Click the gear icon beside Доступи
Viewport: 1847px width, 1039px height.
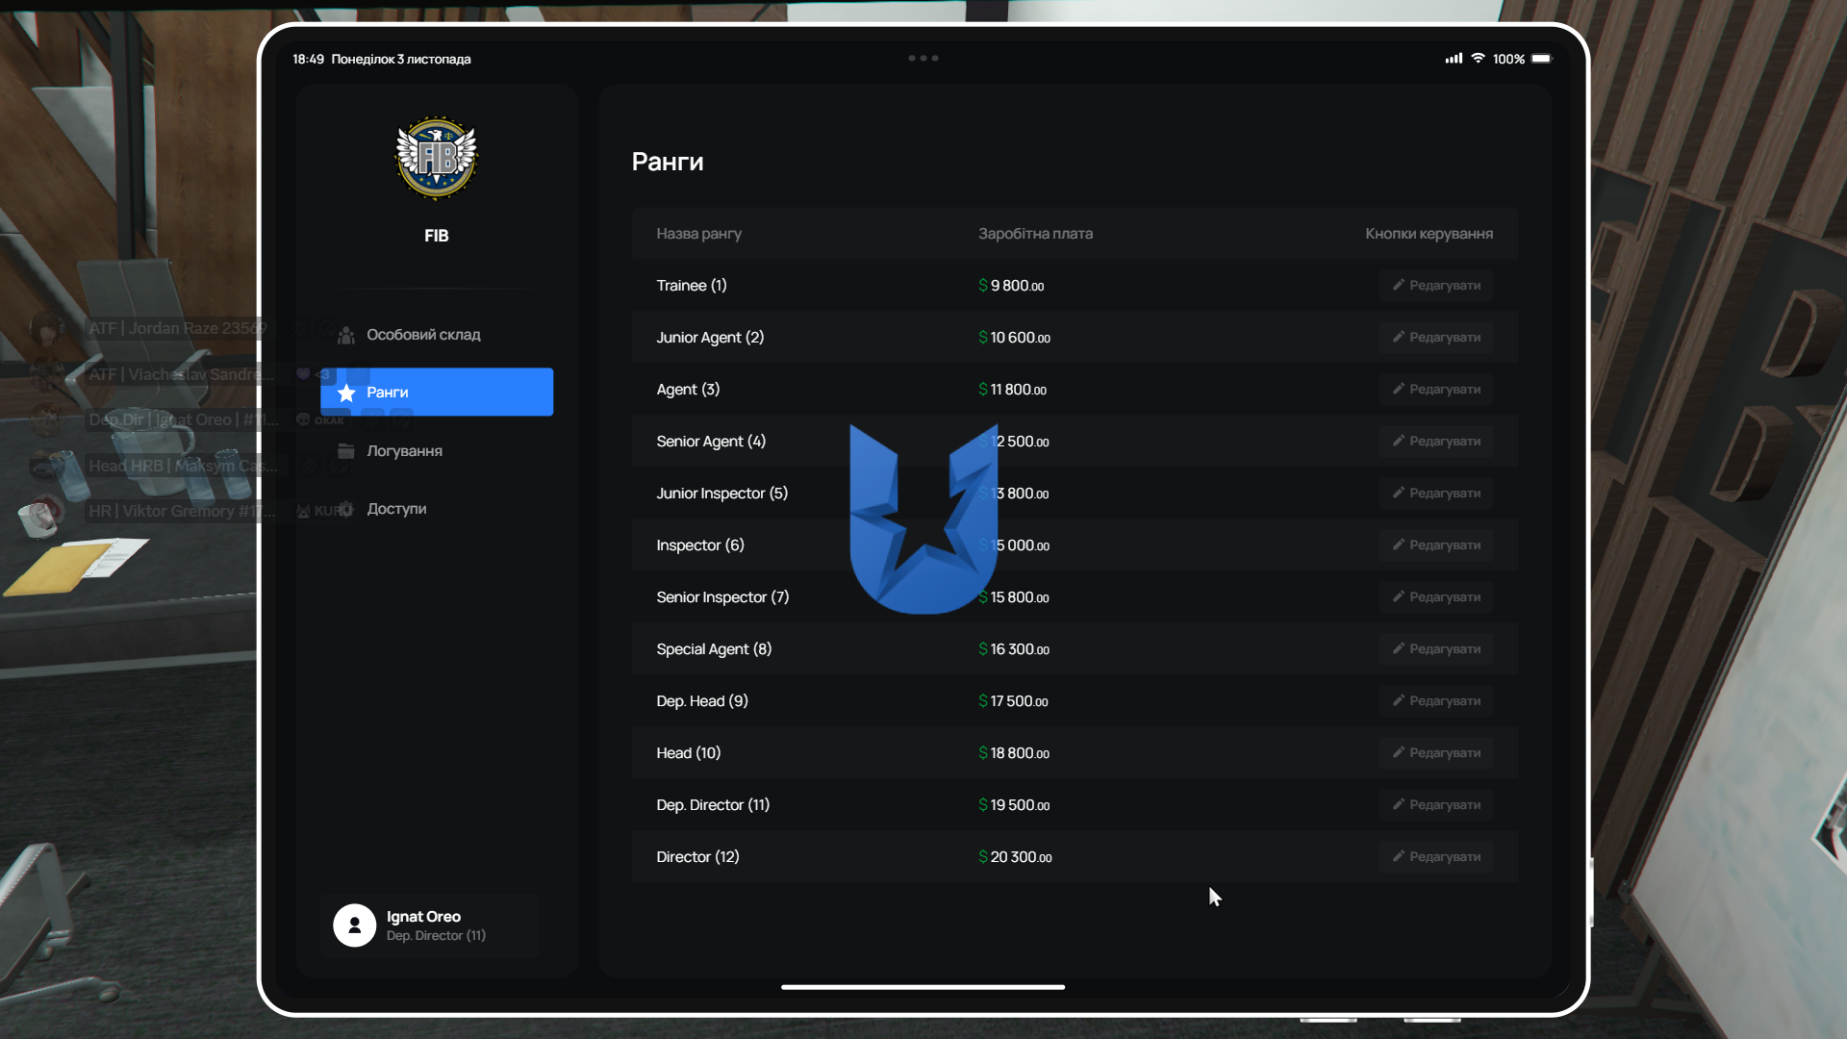(x=346, y=509)
